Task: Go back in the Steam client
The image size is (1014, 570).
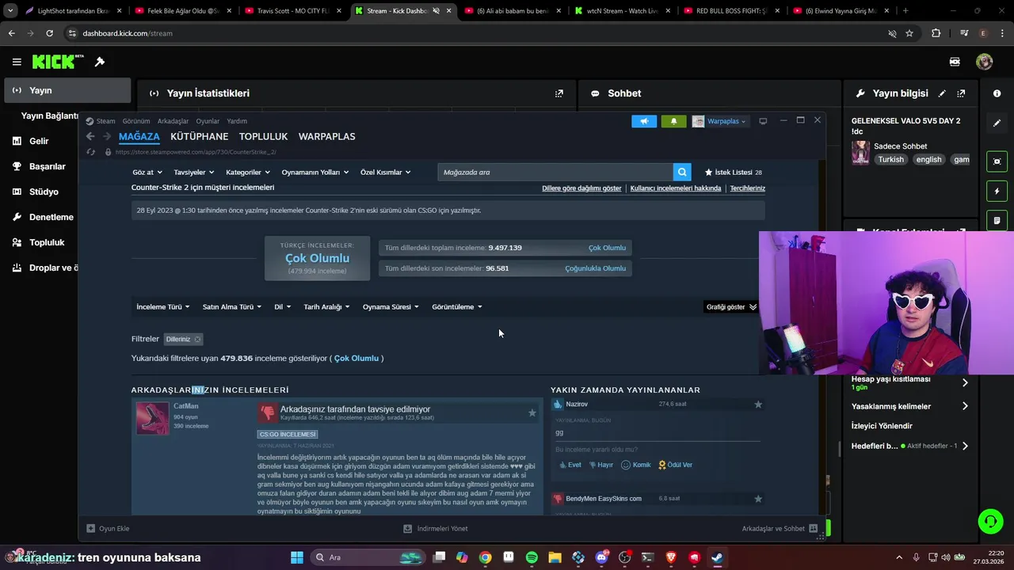Action: click(90, 136)
